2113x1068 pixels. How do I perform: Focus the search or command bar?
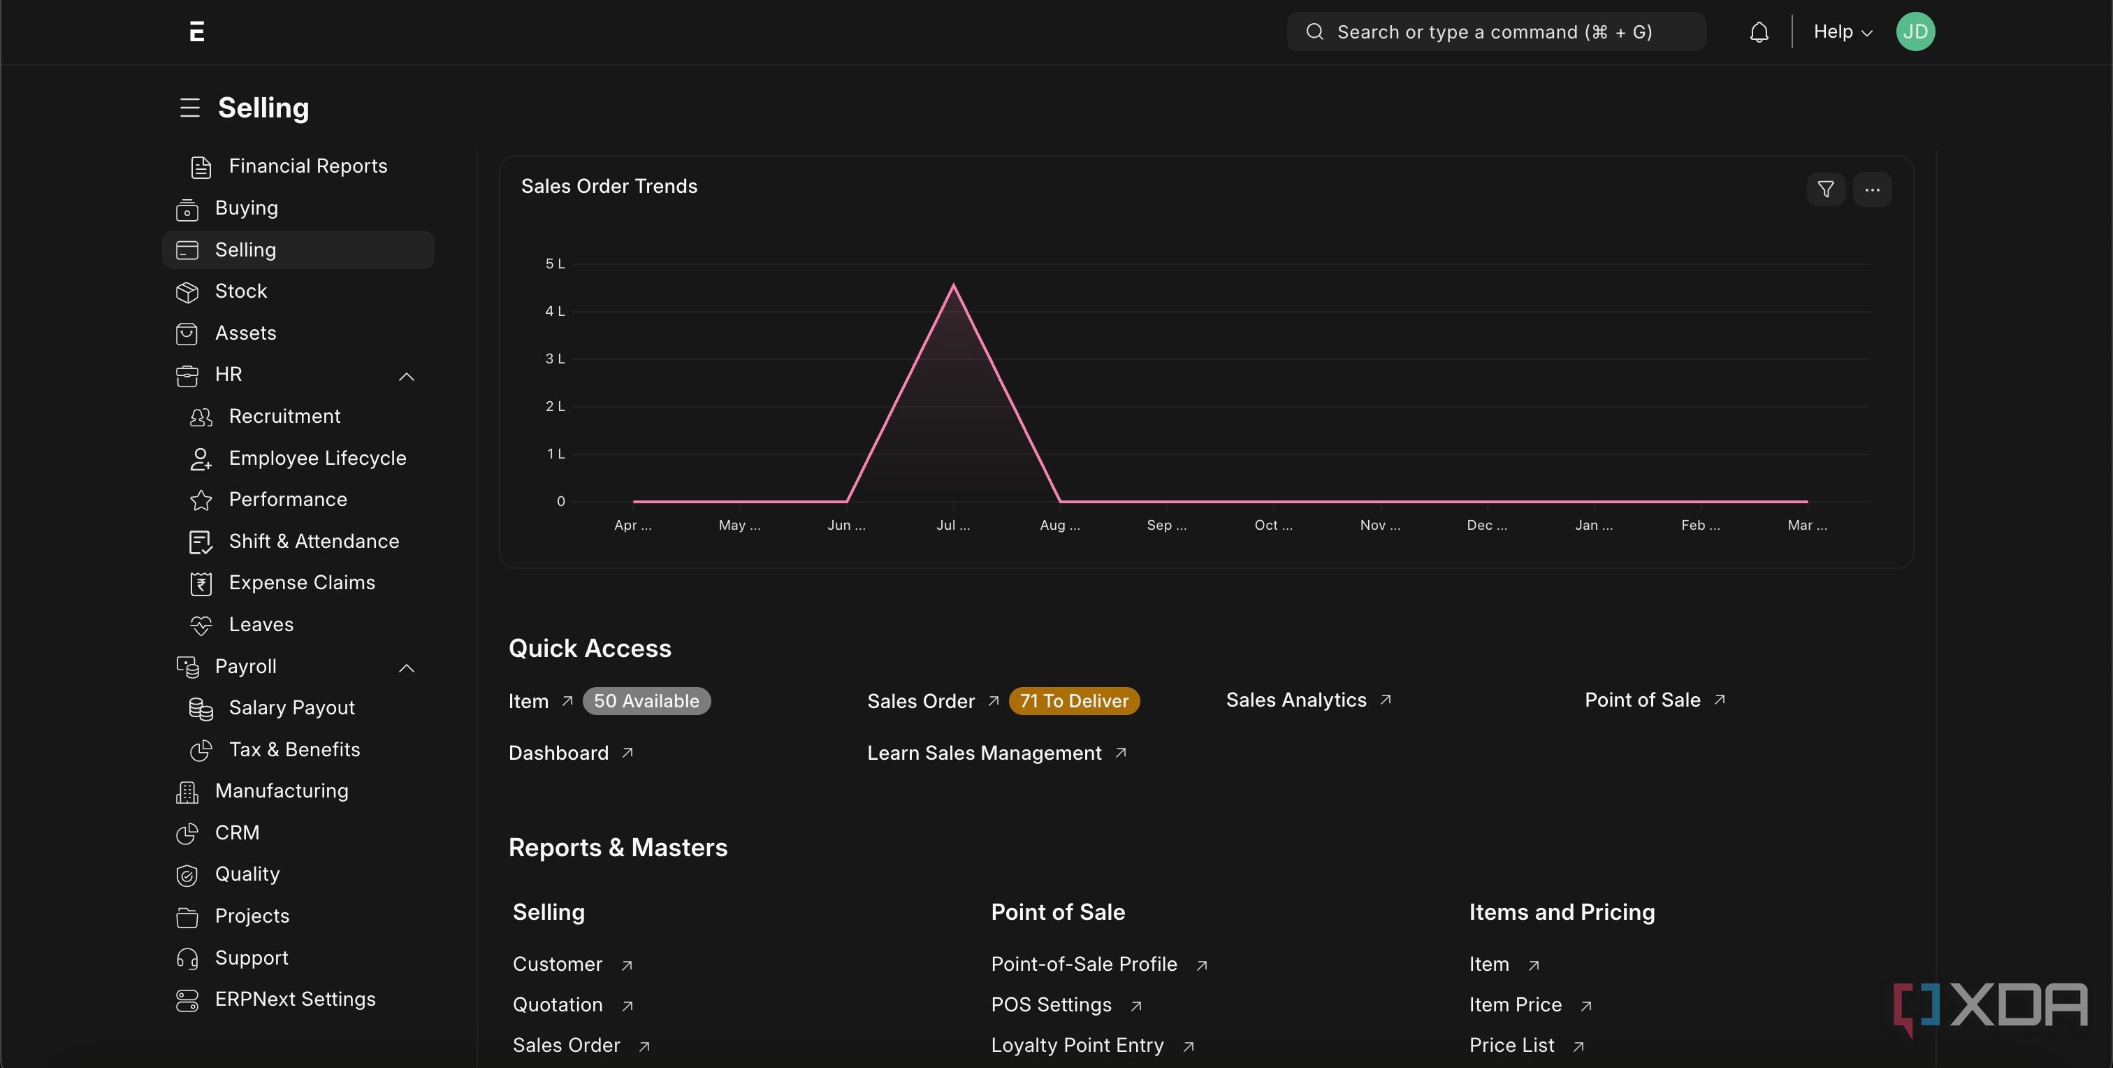1496,32
